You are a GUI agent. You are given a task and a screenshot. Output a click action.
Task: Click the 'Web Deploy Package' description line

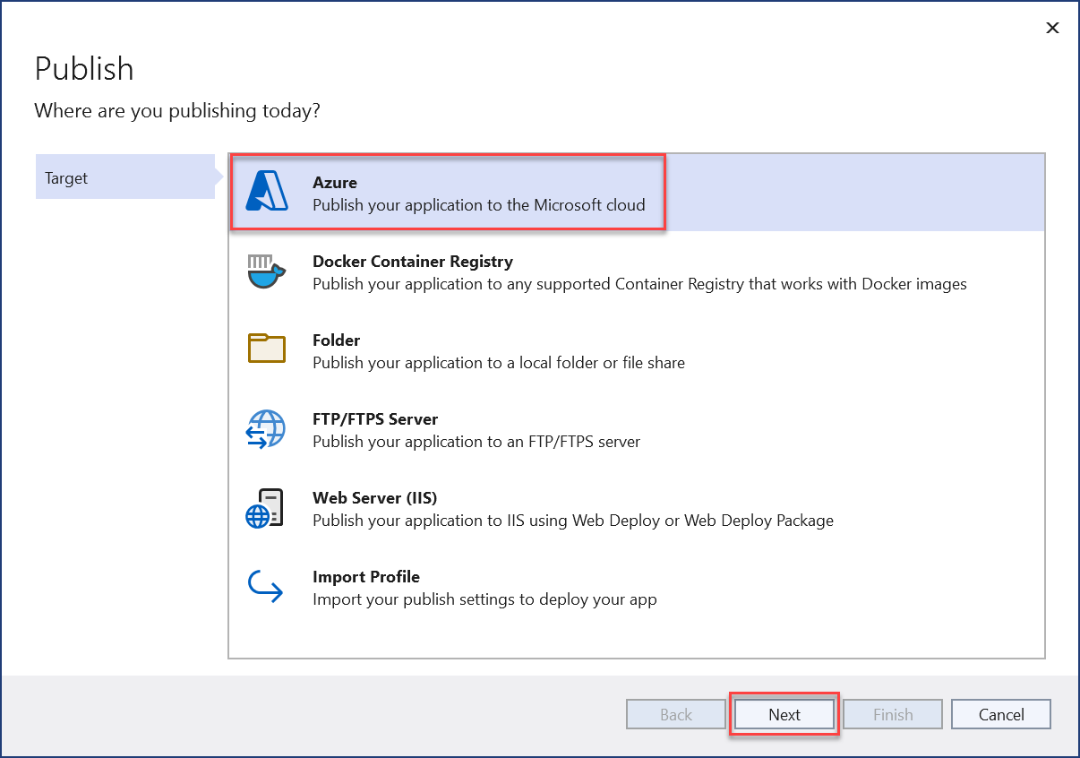(x=573, y=521)
